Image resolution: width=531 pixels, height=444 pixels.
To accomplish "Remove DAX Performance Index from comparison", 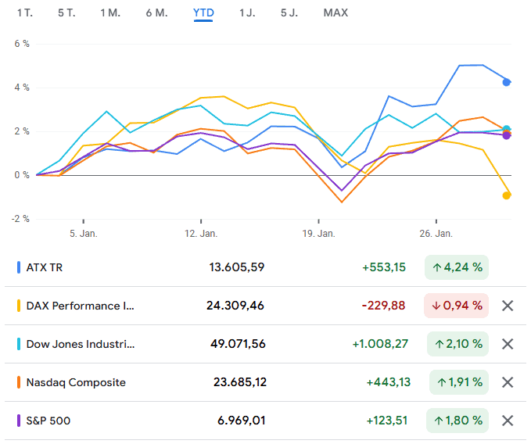I will [x=508, y=306].
